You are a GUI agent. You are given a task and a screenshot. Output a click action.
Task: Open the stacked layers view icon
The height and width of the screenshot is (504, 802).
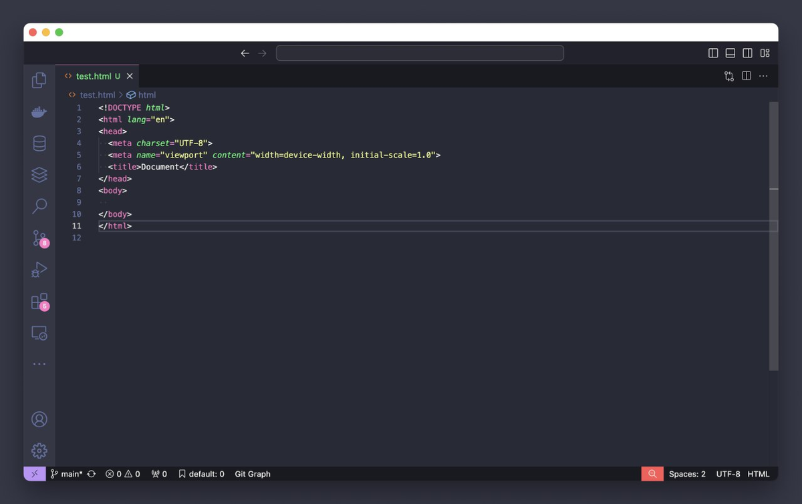click(39, 175)
